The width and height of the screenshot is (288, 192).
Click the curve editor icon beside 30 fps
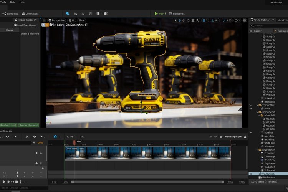pos(82,137)
